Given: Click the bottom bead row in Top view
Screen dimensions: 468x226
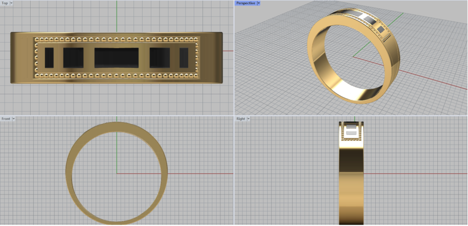Looking at the screenshot, I should point(117,75).
